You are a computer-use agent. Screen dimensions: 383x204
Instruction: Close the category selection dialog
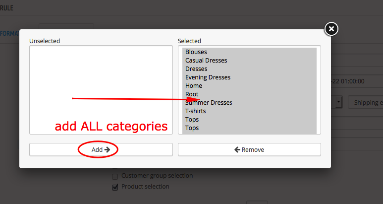tap(331, 29)
